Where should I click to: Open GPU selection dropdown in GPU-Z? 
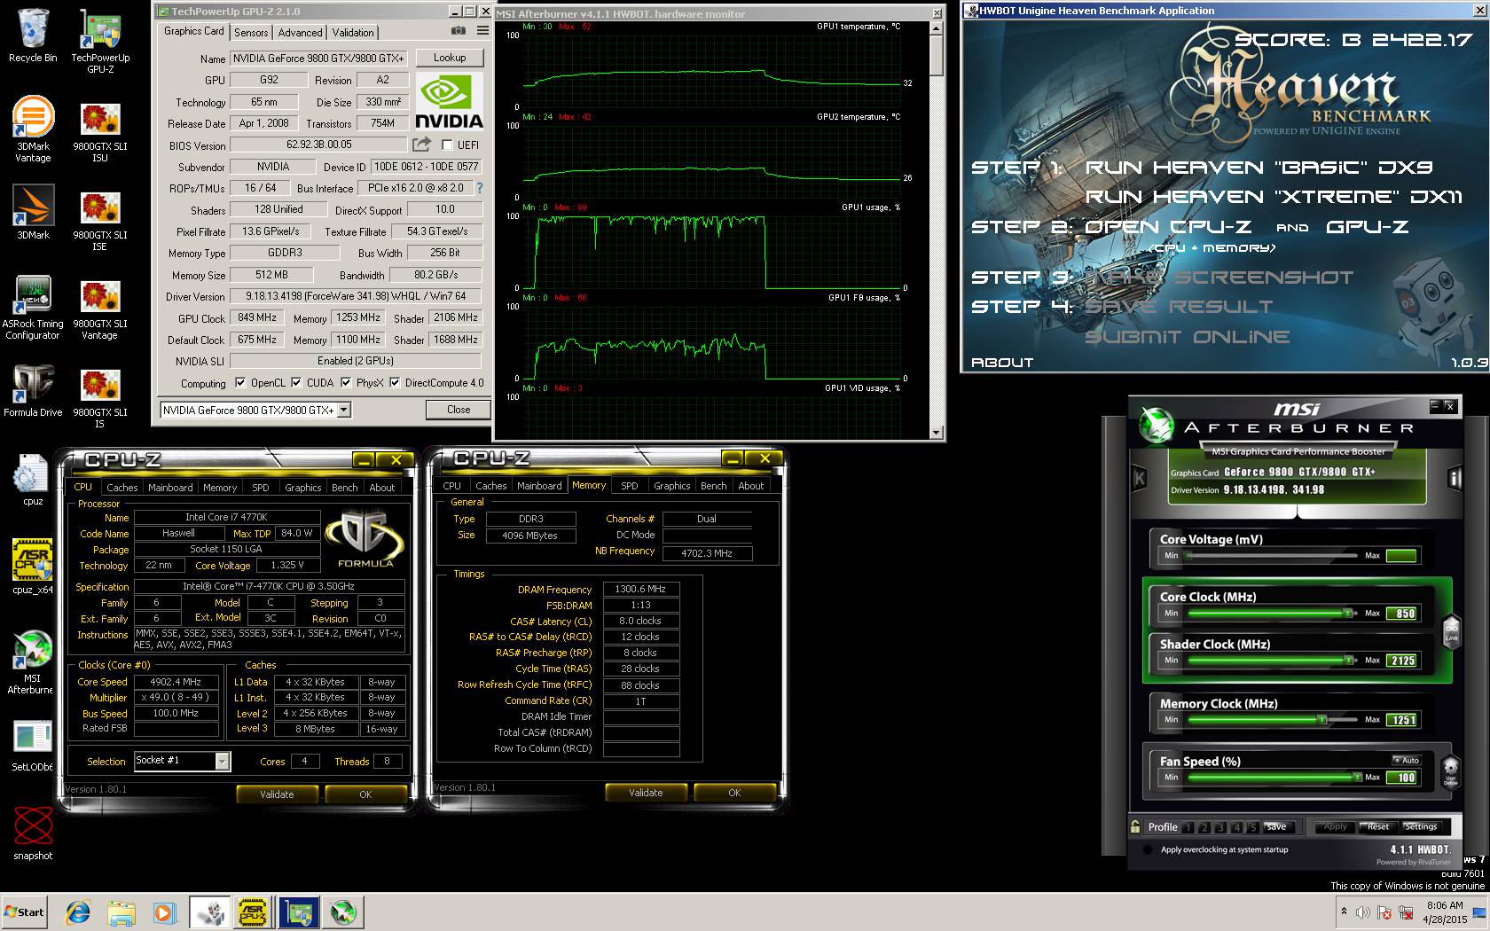point(344,410)
